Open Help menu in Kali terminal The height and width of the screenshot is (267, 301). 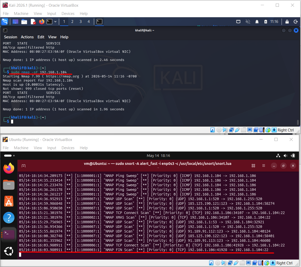click(x=64, y=37)
